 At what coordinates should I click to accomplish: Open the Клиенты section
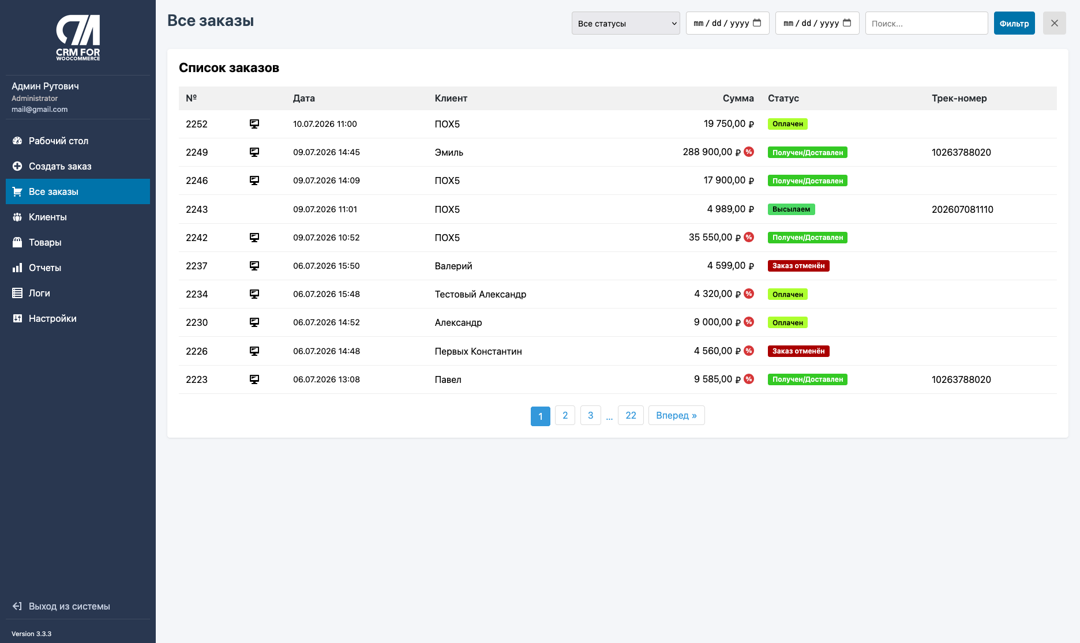(x=78, y=217)
